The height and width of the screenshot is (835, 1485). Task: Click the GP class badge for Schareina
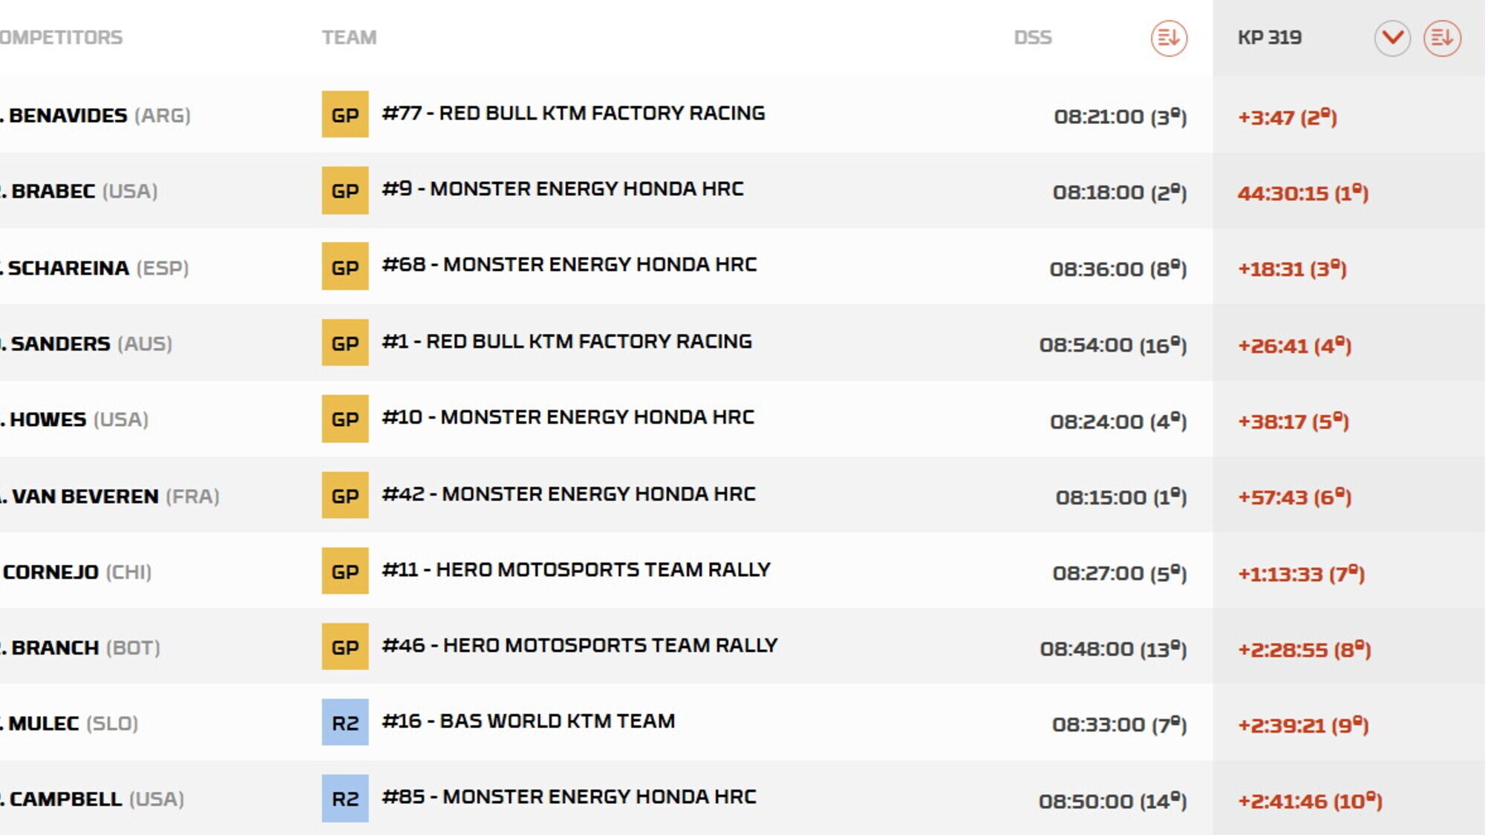[345, 266]
